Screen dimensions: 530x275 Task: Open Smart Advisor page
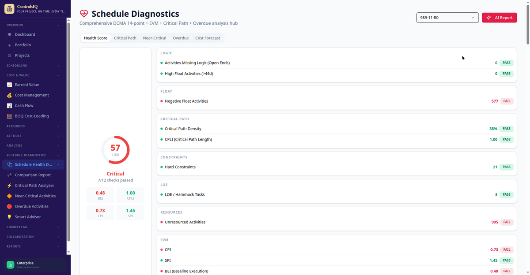[33, 217]
